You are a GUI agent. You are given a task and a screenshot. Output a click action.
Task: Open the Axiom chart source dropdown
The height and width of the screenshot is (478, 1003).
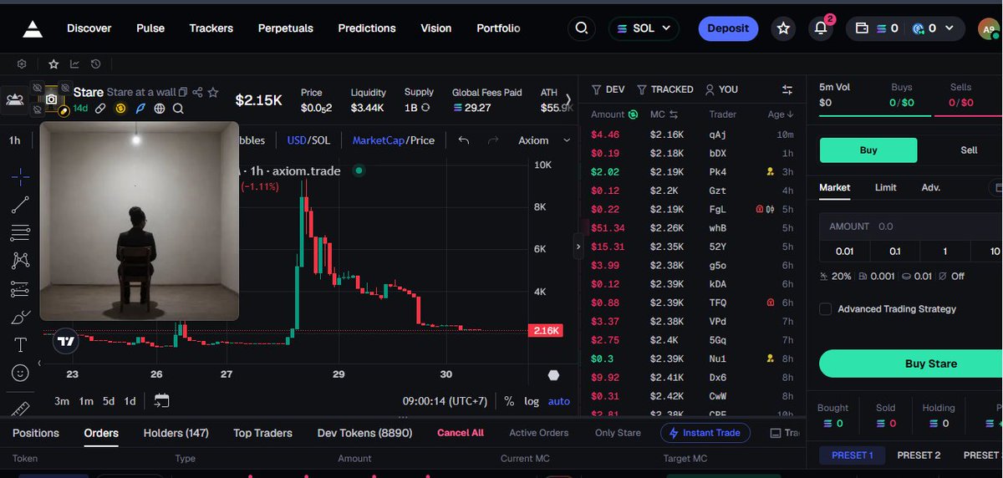click(543, 140)
